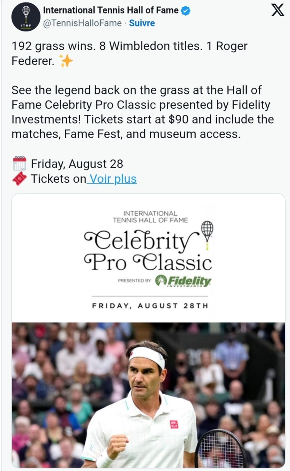The width and height of the screenshot is (290, 471).
Task: Click the International Tennis Hall of Fame display name
Action: point(110,11)
